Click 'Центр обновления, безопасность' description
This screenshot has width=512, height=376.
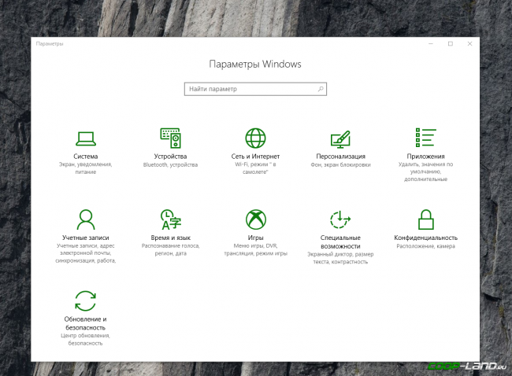[x=86, y=339]
